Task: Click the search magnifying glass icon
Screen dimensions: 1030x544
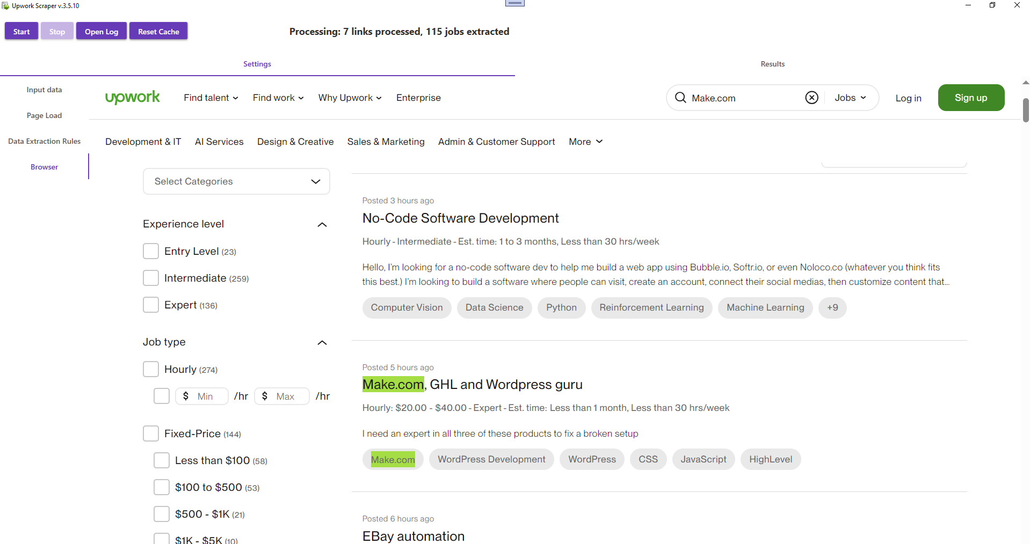Action: click(x=680, y=98)
